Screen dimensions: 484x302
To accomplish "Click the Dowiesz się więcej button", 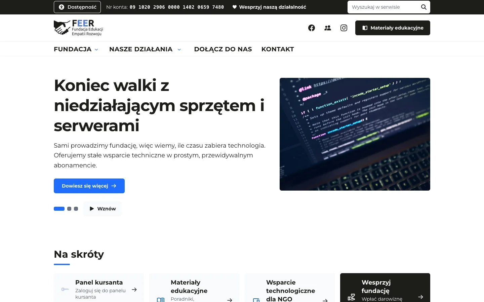I will (x=89, y=186).
